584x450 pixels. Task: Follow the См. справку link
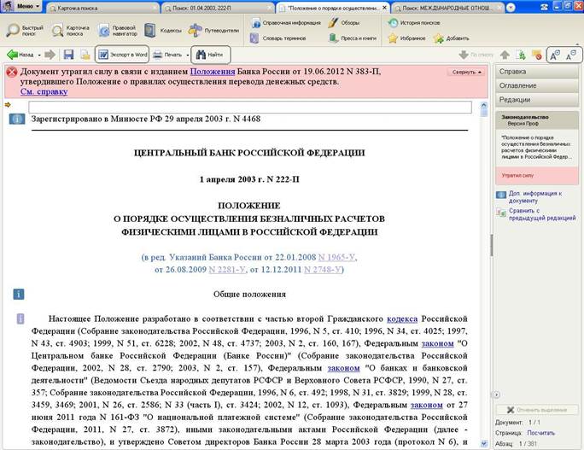(x=44, y=91)
